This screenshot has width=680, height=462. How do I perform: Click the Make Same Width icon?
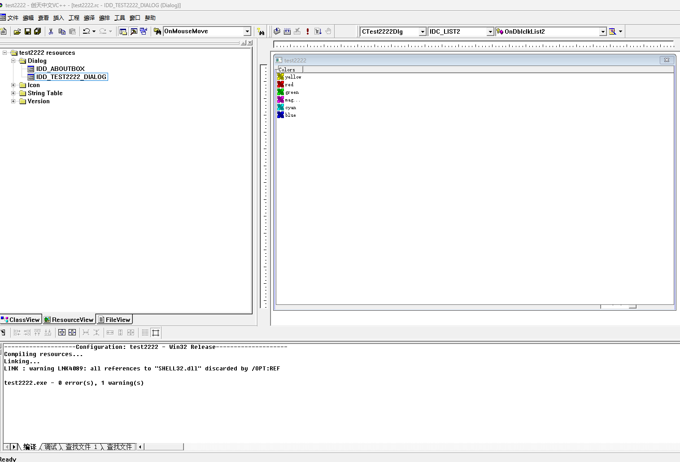point(110,333)
